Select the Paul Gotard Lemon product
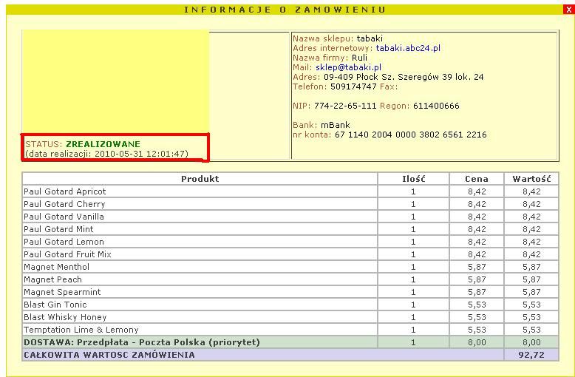Image resolution: width=575 pixels, height=377 pixels. (x=64, y=242)
